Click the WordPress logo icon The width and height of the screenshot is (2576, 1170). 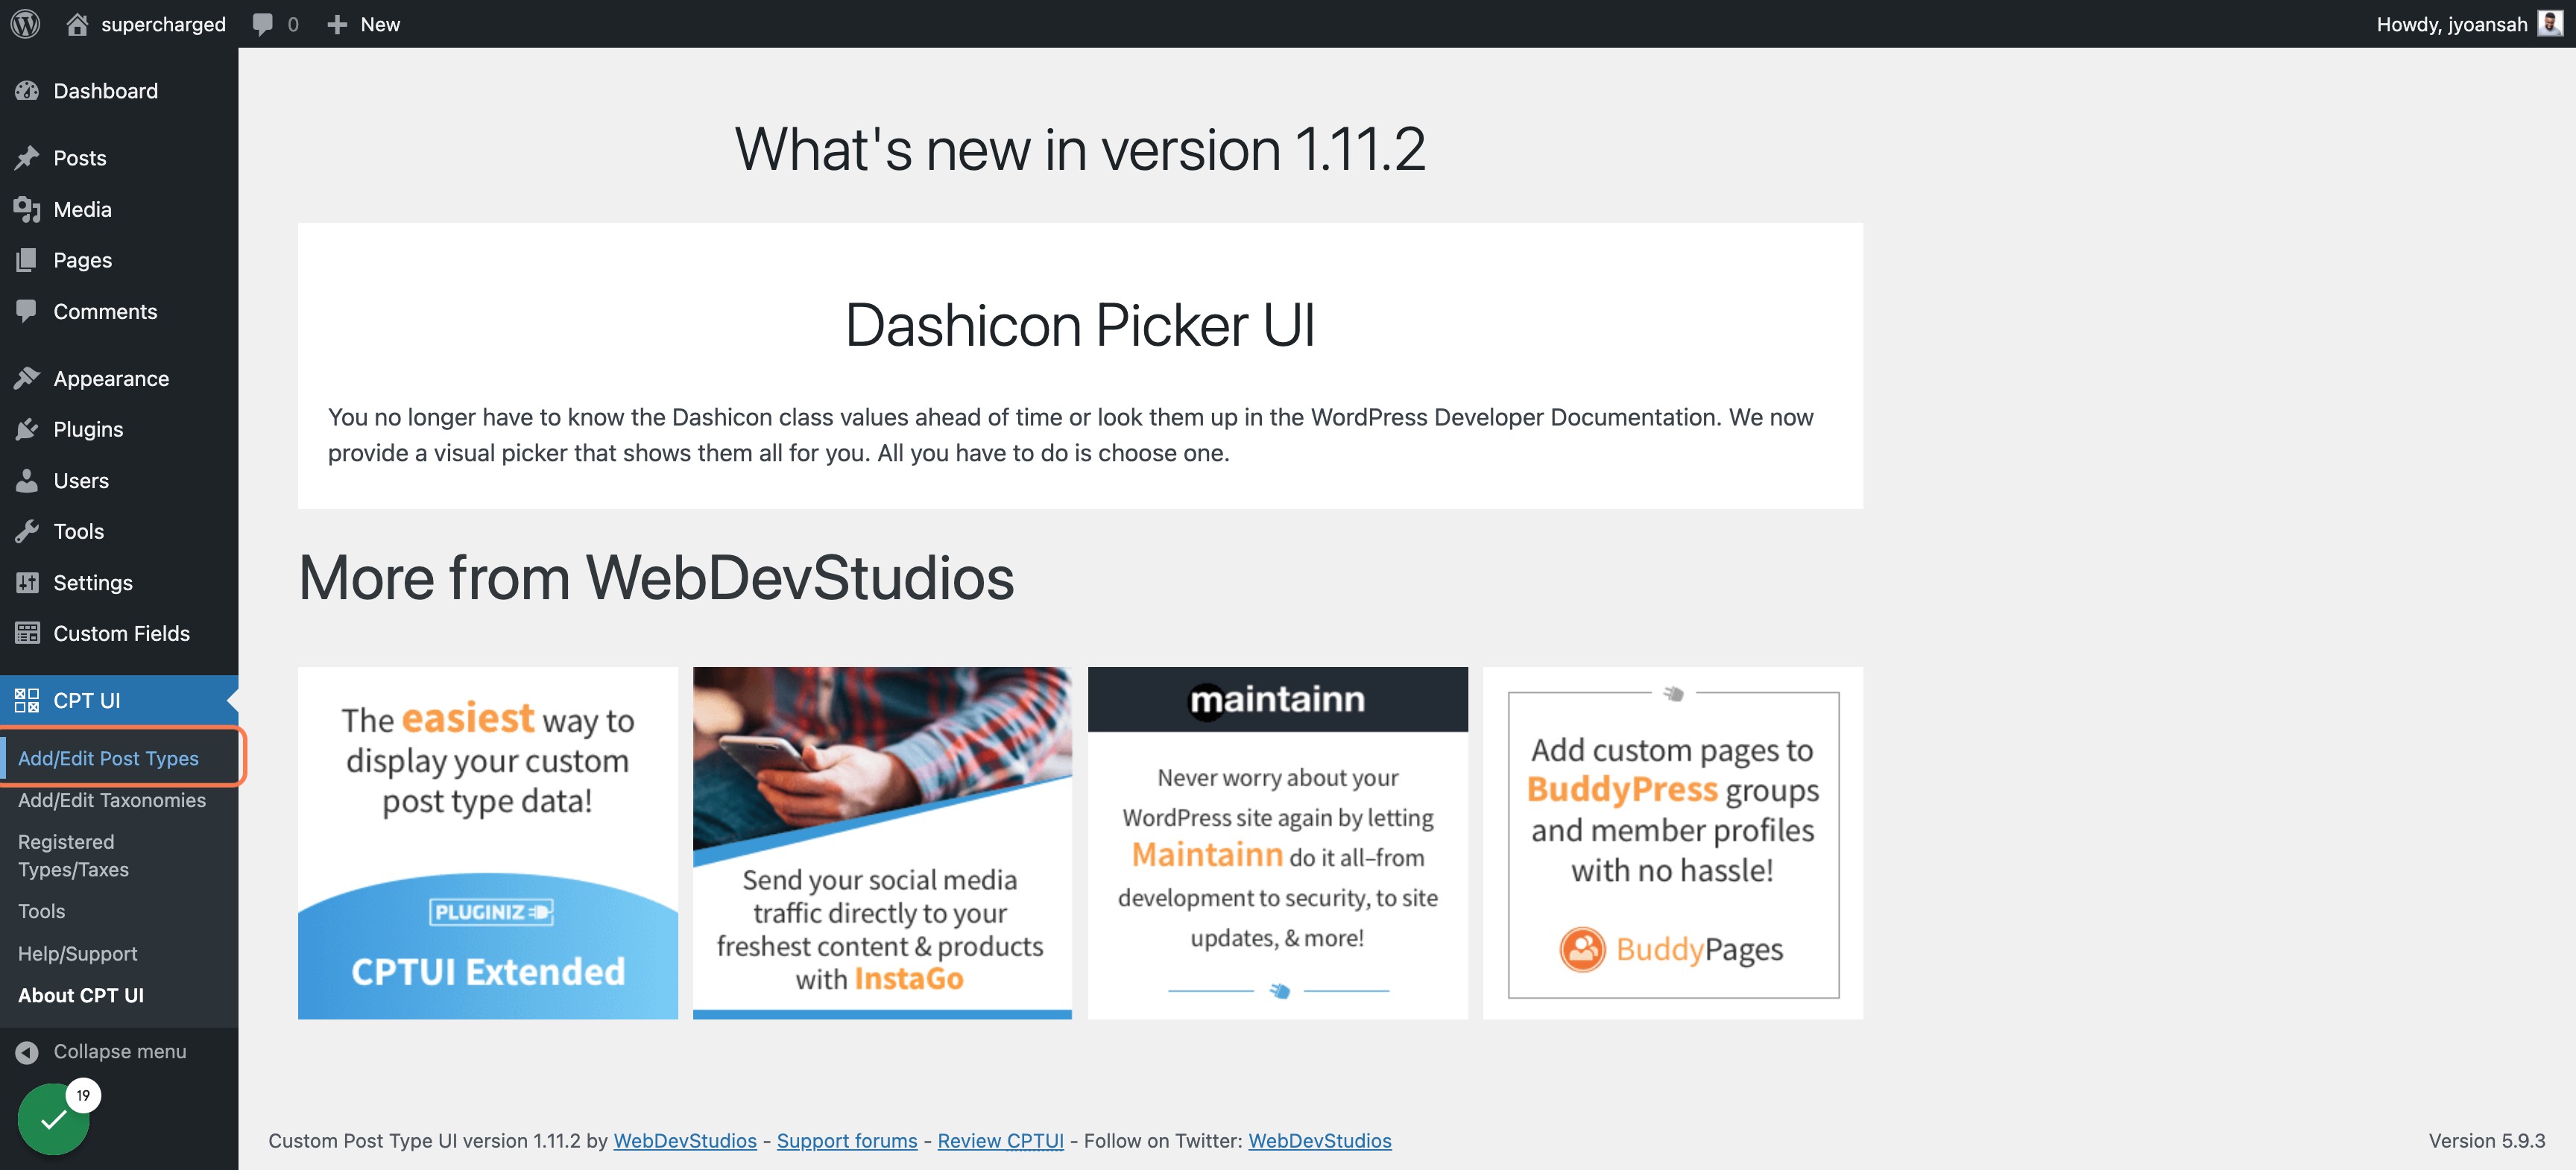tap(26, 24)
